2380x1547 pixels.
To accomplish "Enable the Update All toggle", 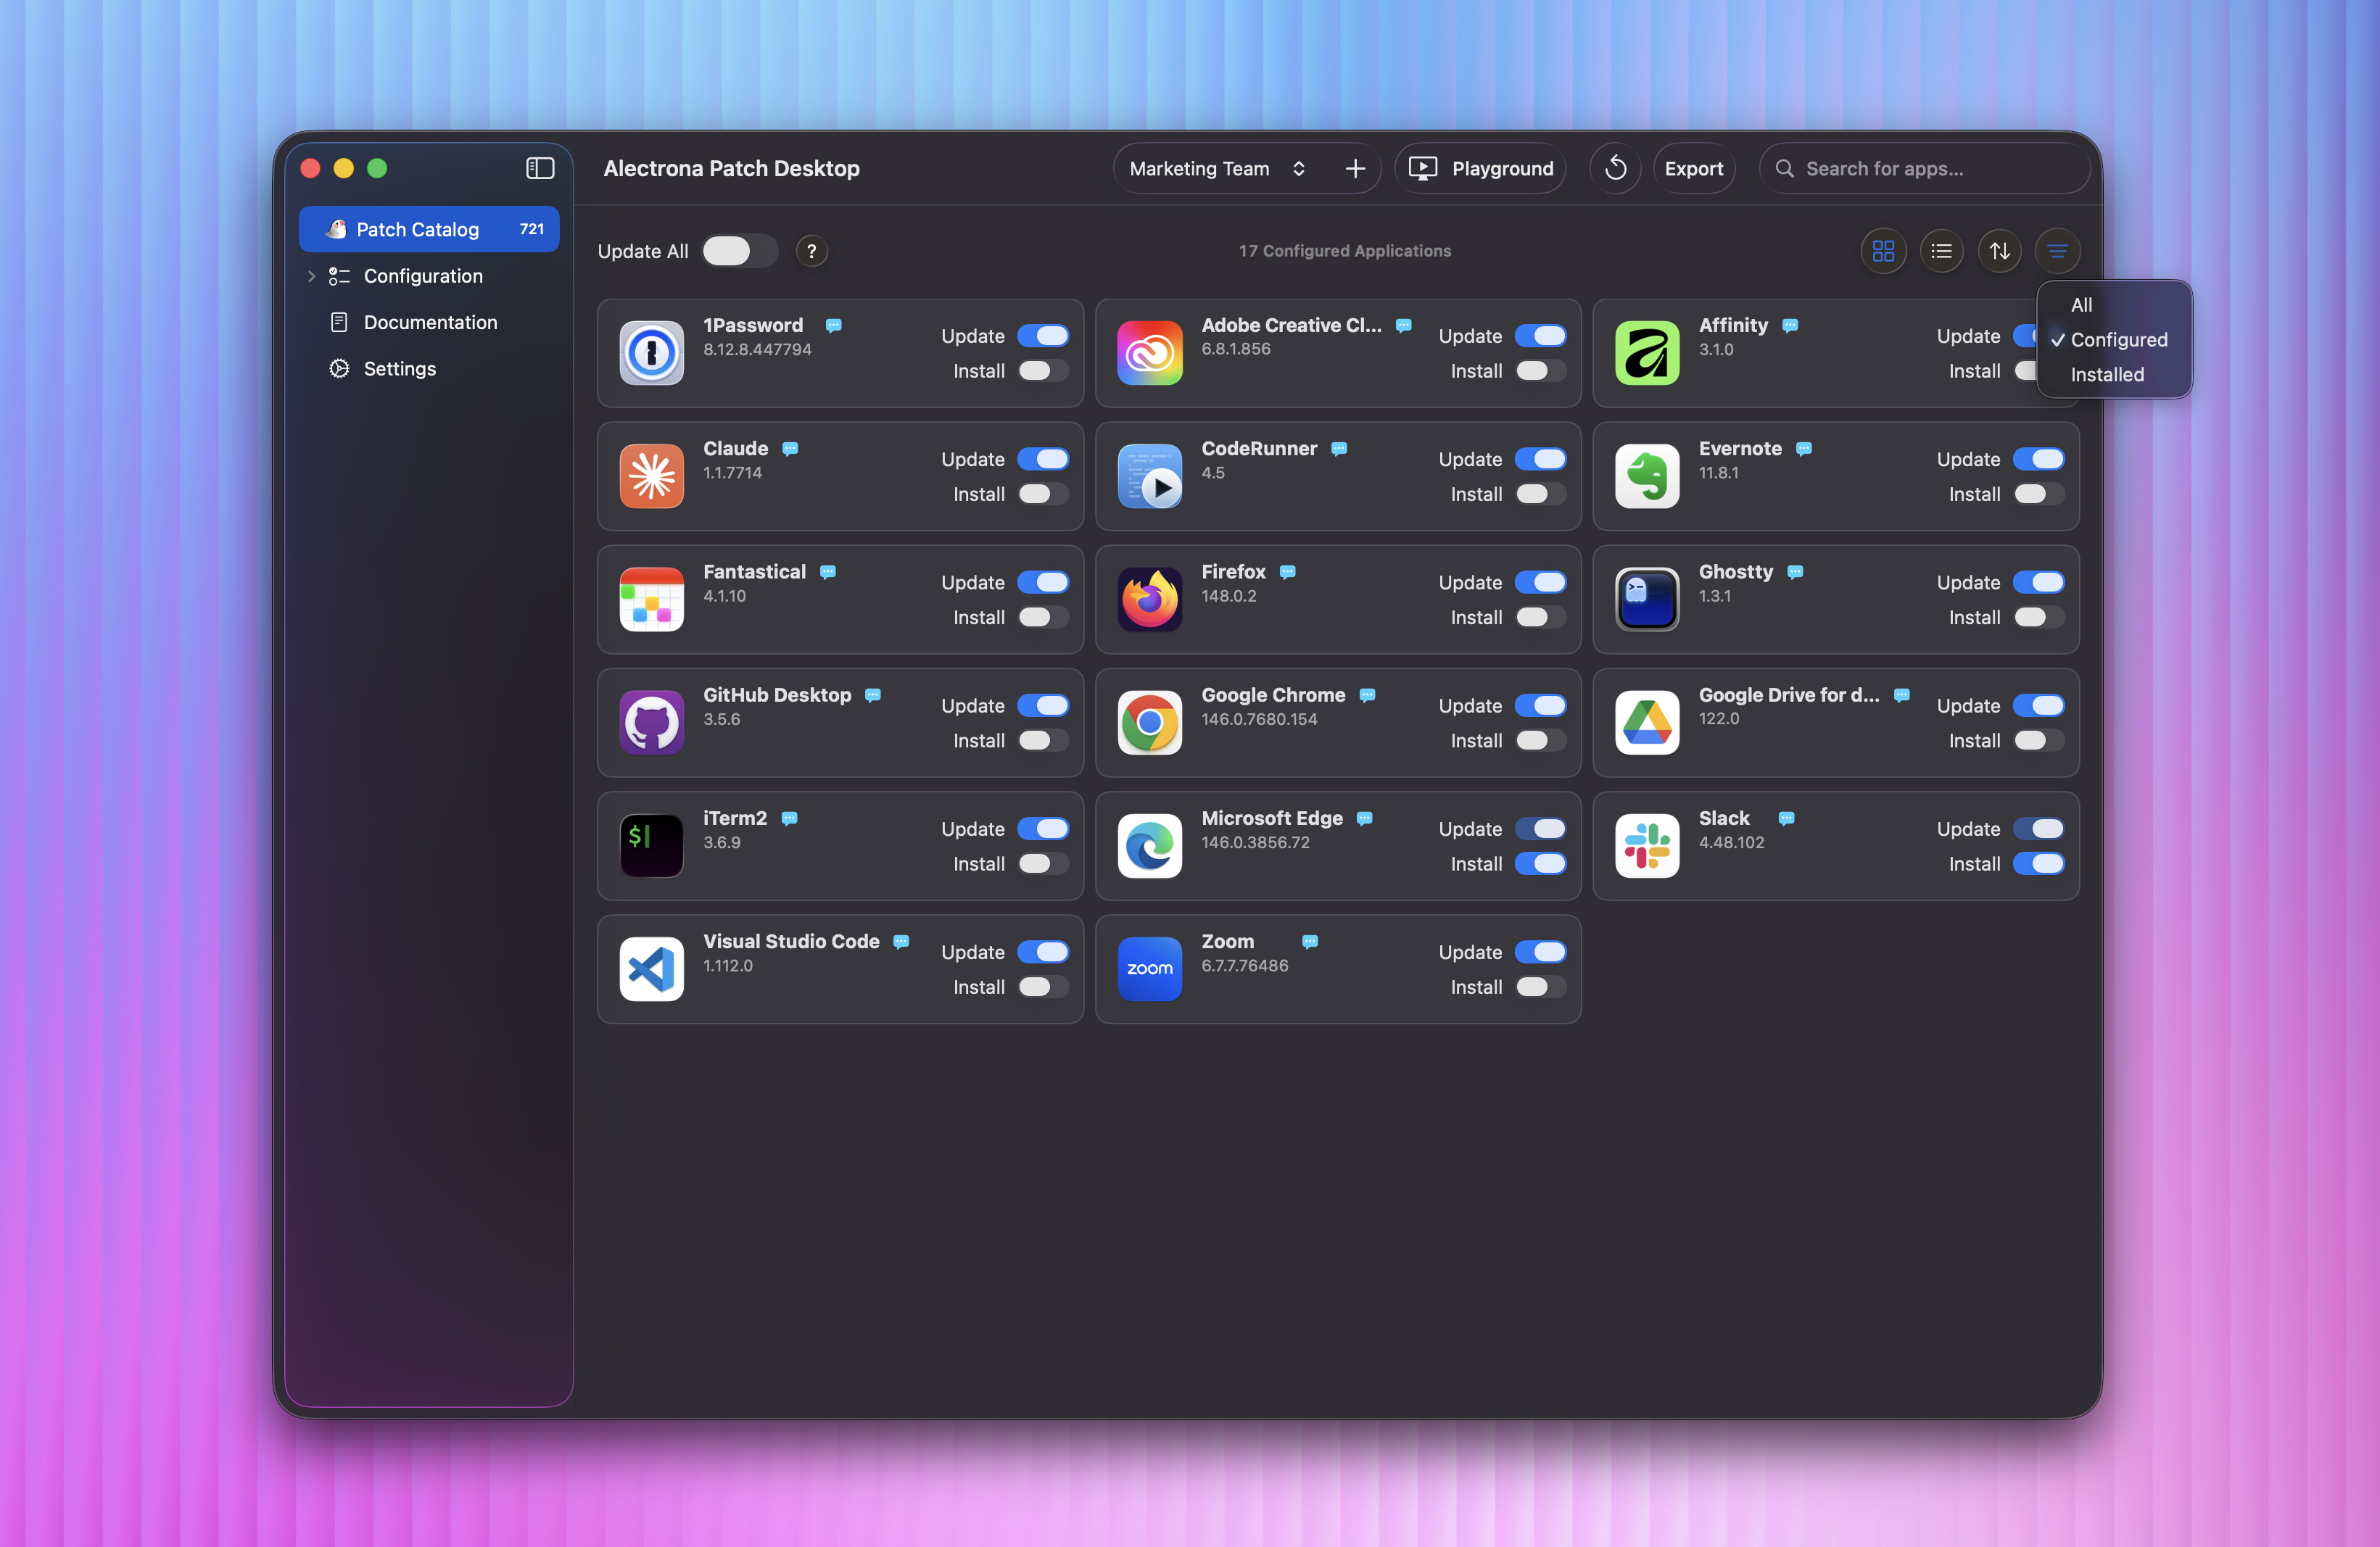I will [x=738, y=251].
